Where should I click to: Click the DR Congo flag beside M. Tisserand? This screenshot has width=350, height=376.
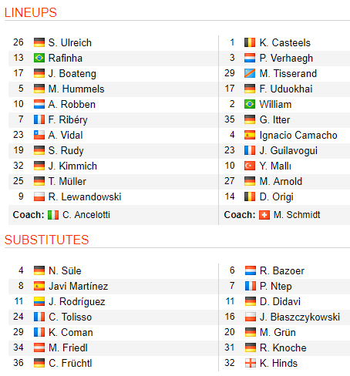click(x=250, y=73)
